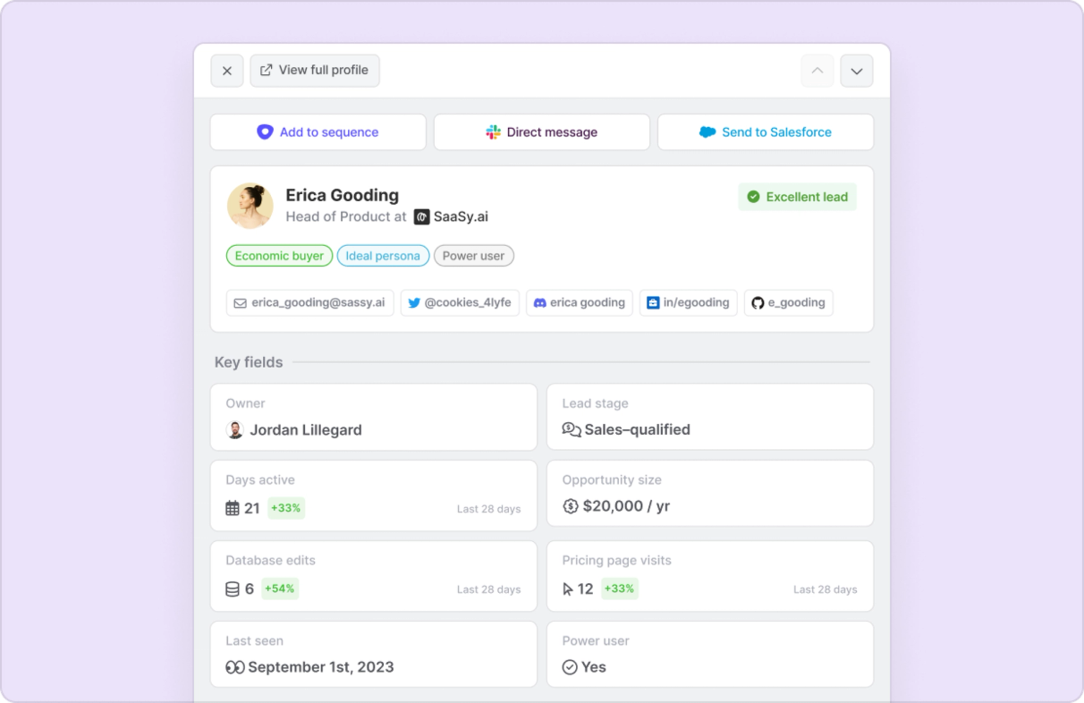Click the green check in Excellent lead
This screenshot has height=703, width=1084.
753,197
